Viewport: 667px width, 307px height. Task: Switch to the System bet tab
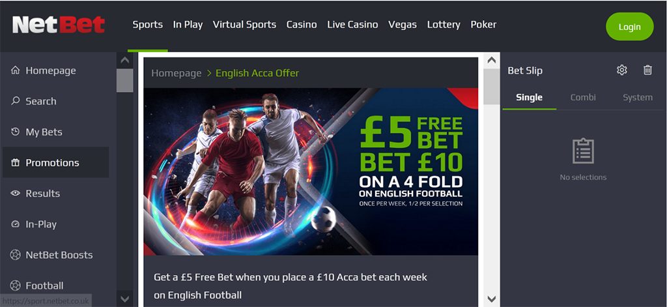tap(637, 98)
